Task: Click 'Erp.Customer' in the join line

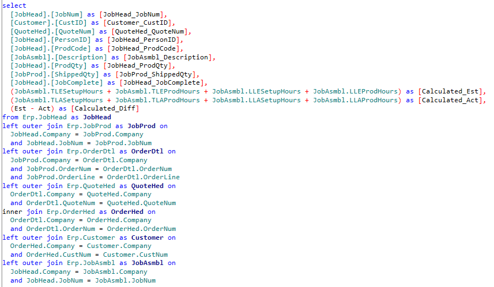Action: pos(91,238)
